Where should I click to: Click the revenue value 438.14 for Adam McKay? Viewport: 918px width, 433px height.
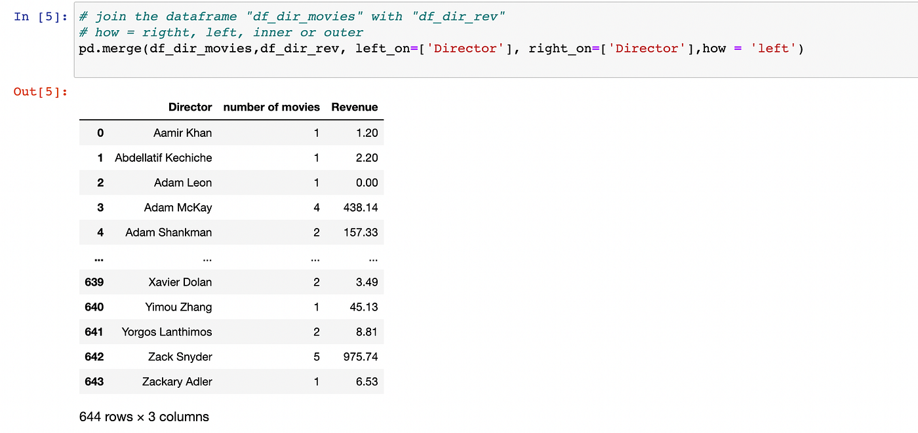[x=360, y=207]
